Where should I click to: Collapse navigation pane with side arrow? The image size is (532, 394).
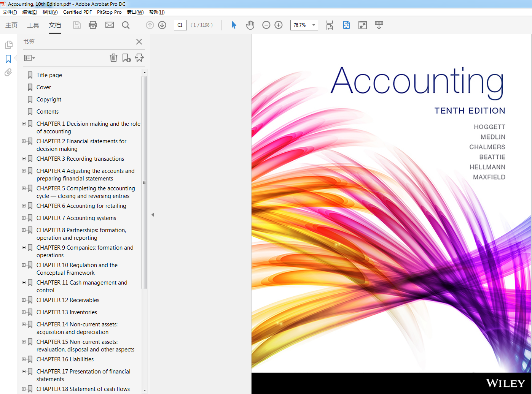153,215
